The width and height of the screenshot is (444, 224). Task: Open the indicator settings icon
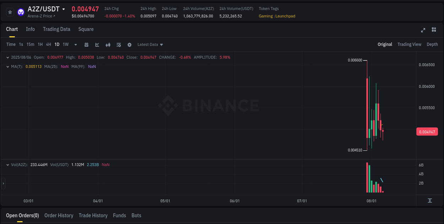tap(119, 45)
